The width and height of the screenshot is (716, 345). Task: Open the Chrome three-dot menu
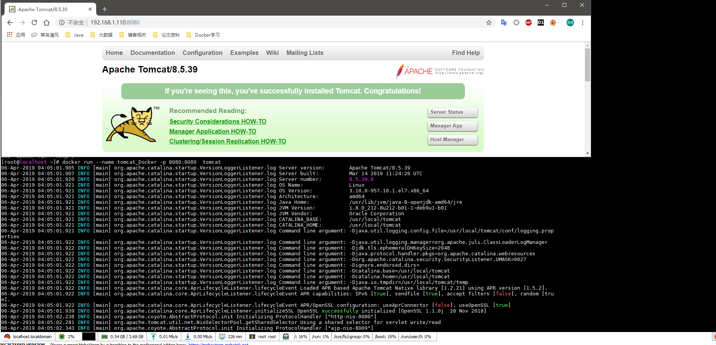[x=582, y=23]
